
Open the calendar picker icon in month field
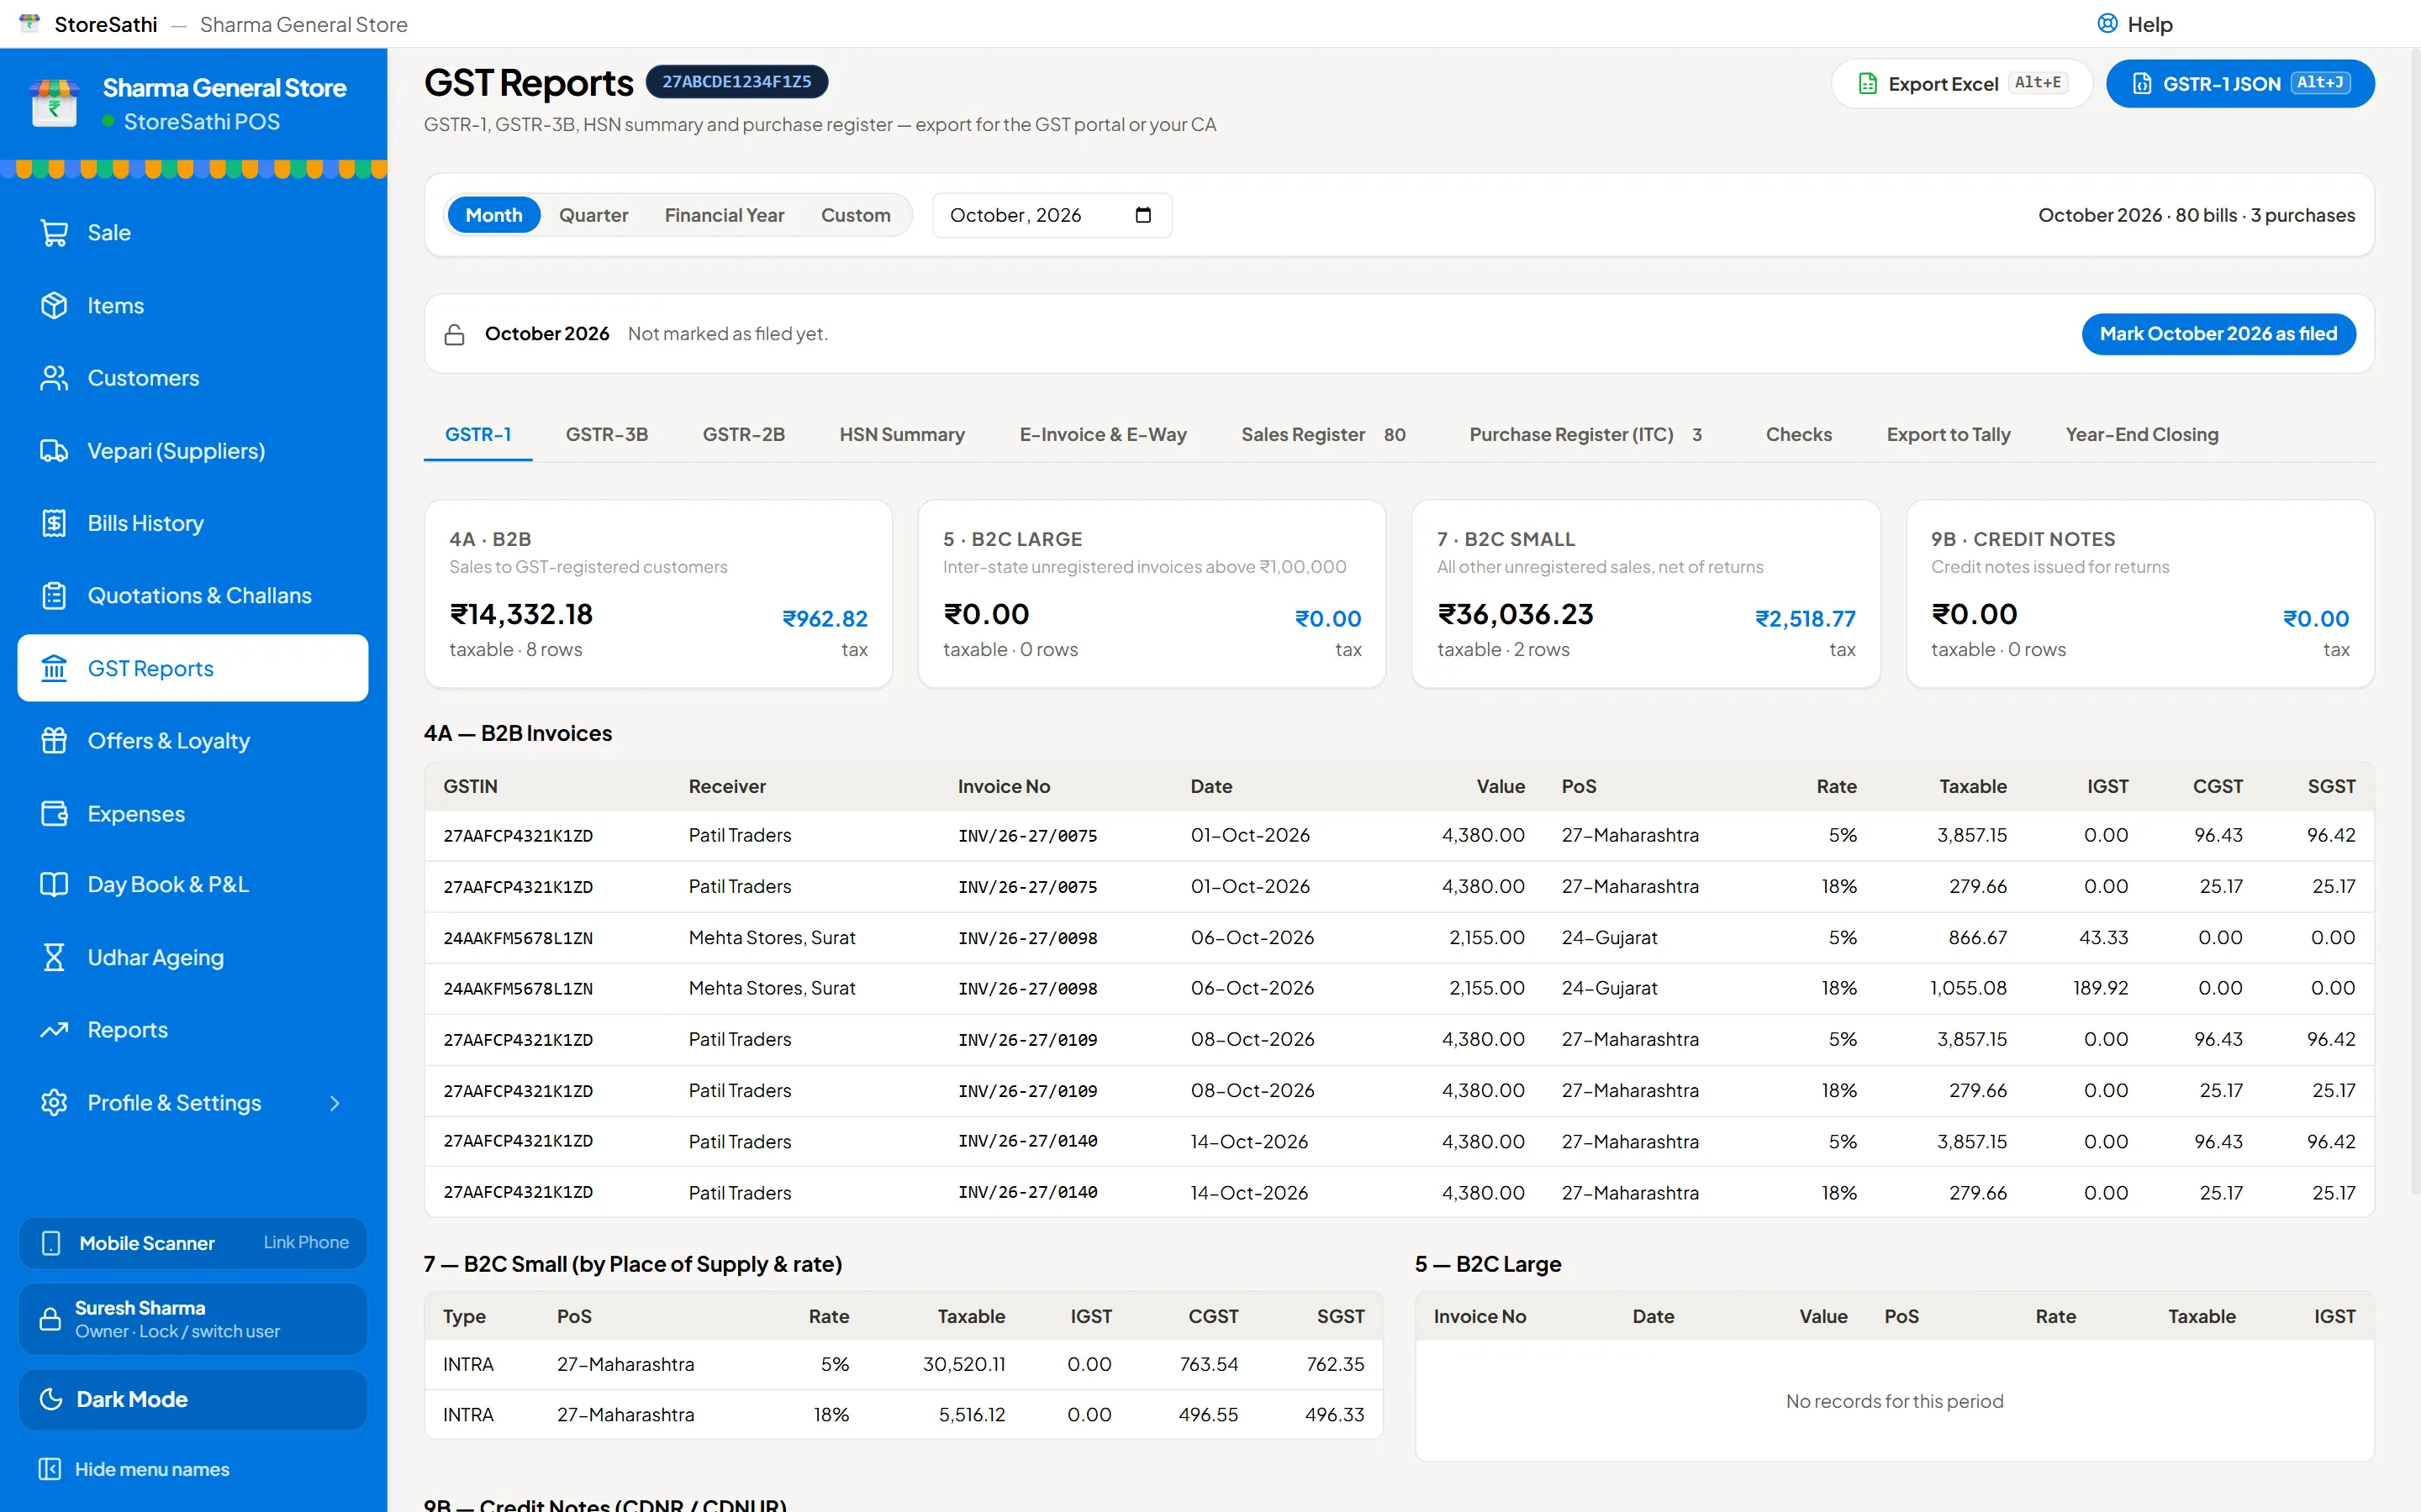(1143, 215)
